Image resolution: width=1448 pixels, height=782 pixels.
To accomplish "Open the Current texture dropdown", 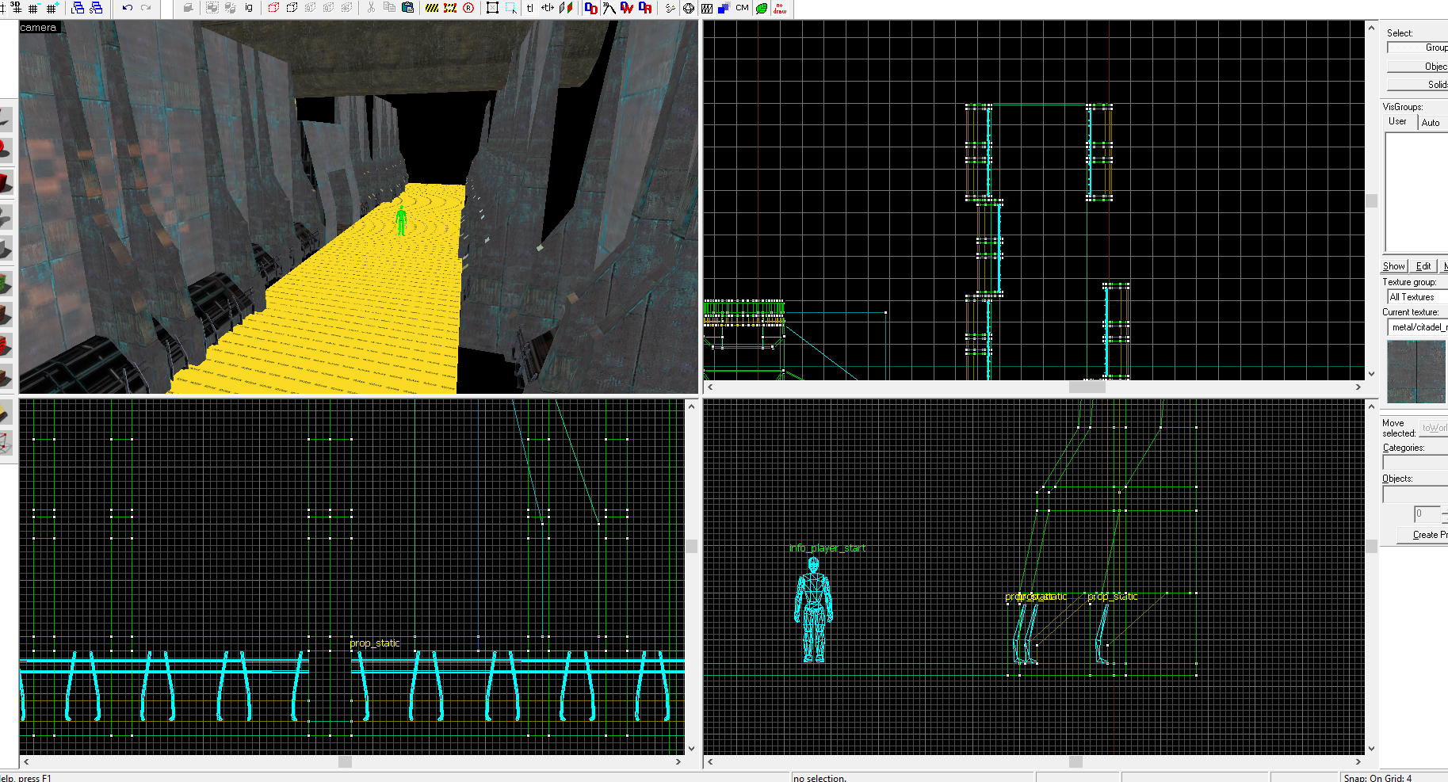I will 1419,327.
